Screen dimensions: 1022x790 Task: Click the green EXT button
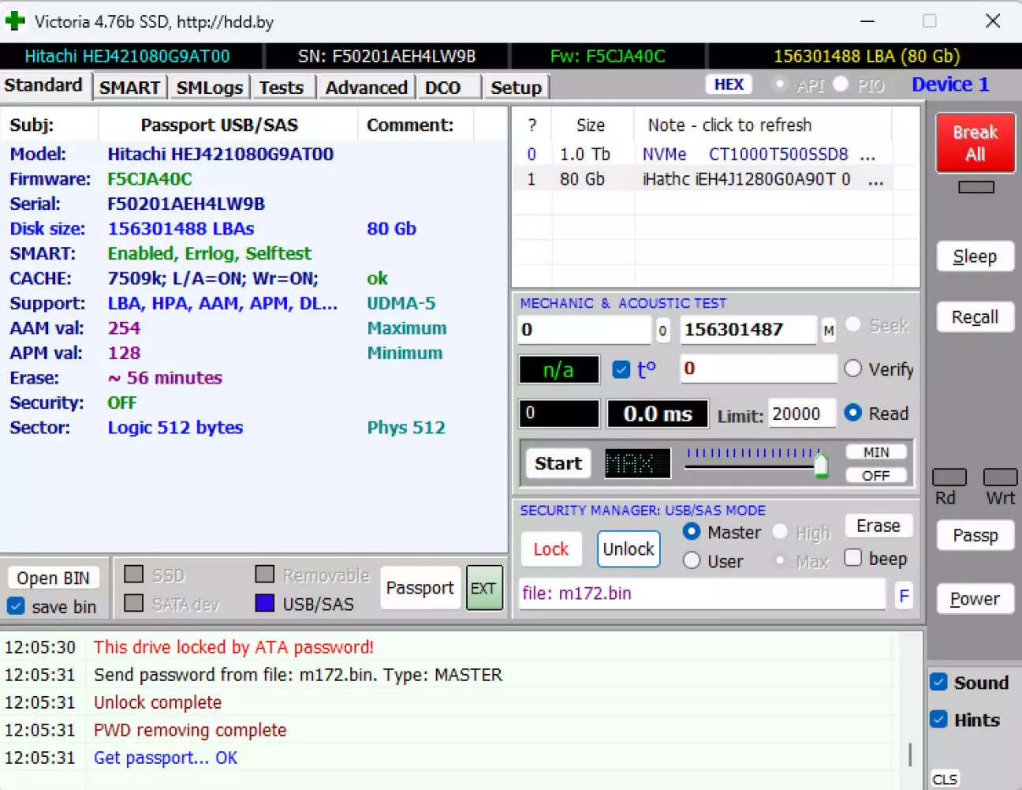(483, 588)
